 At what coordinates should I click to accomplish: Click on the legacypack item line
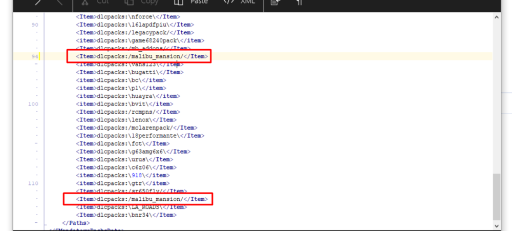point(135,33)
